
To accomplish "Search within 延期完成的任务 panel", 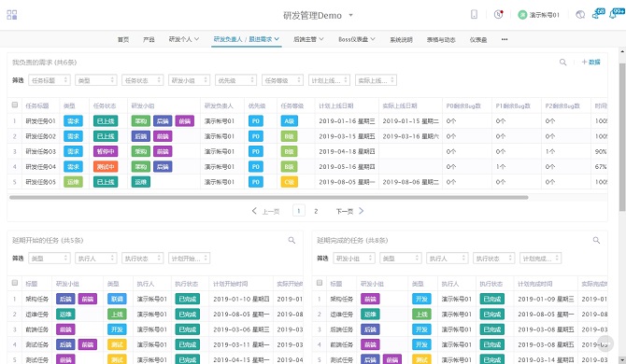I will tap(596, 240).
